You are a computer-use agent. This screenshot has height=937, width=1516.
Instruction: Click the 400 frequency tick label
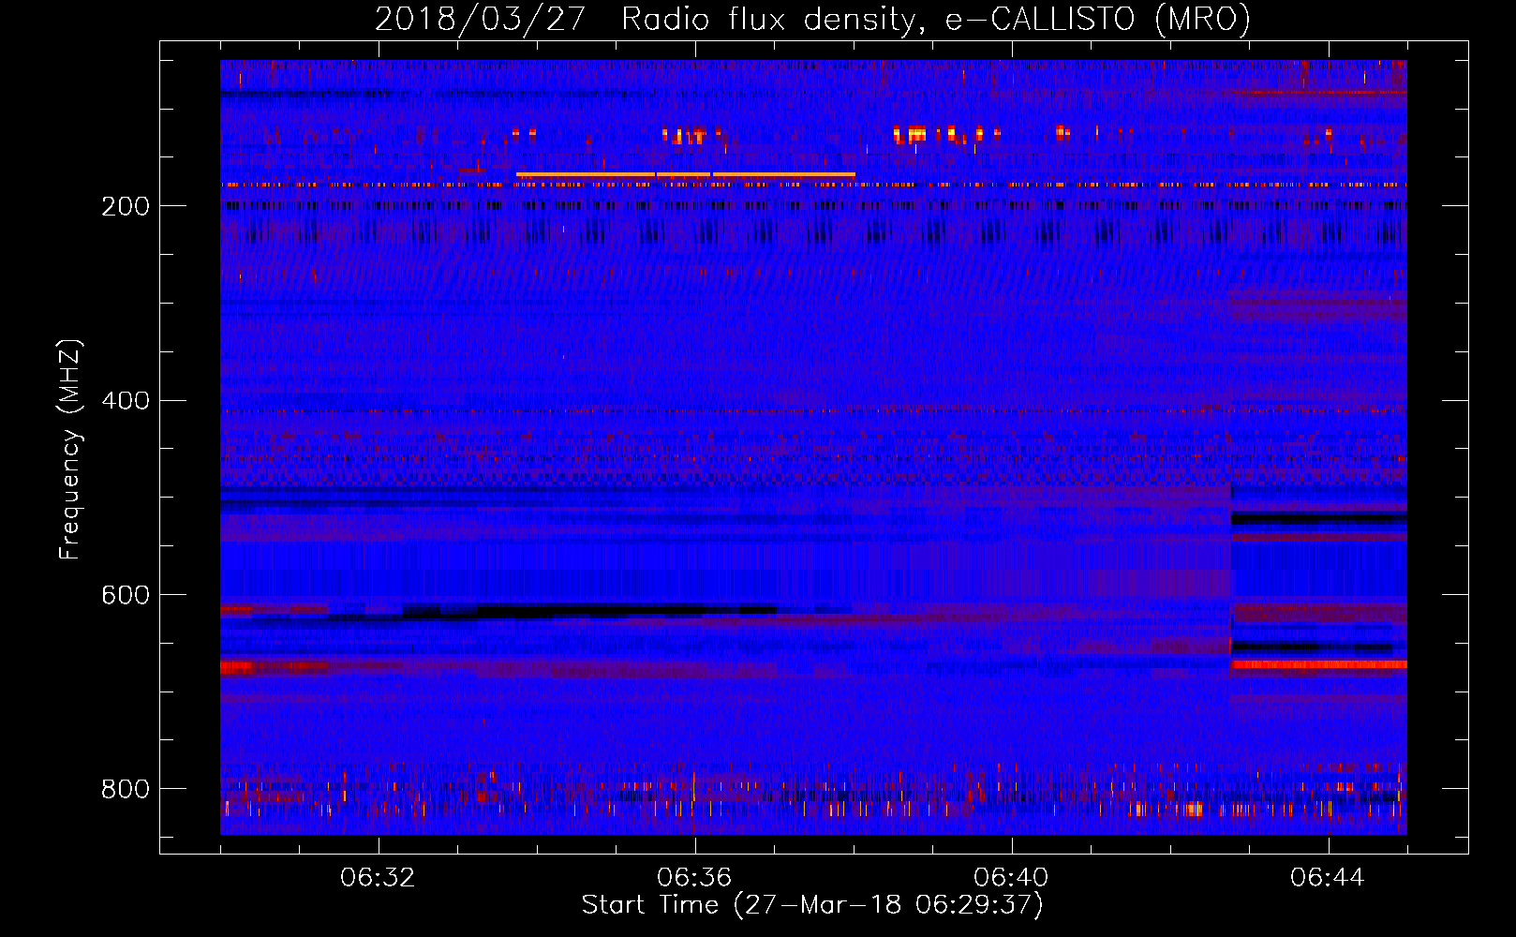[x=126, y=401]
